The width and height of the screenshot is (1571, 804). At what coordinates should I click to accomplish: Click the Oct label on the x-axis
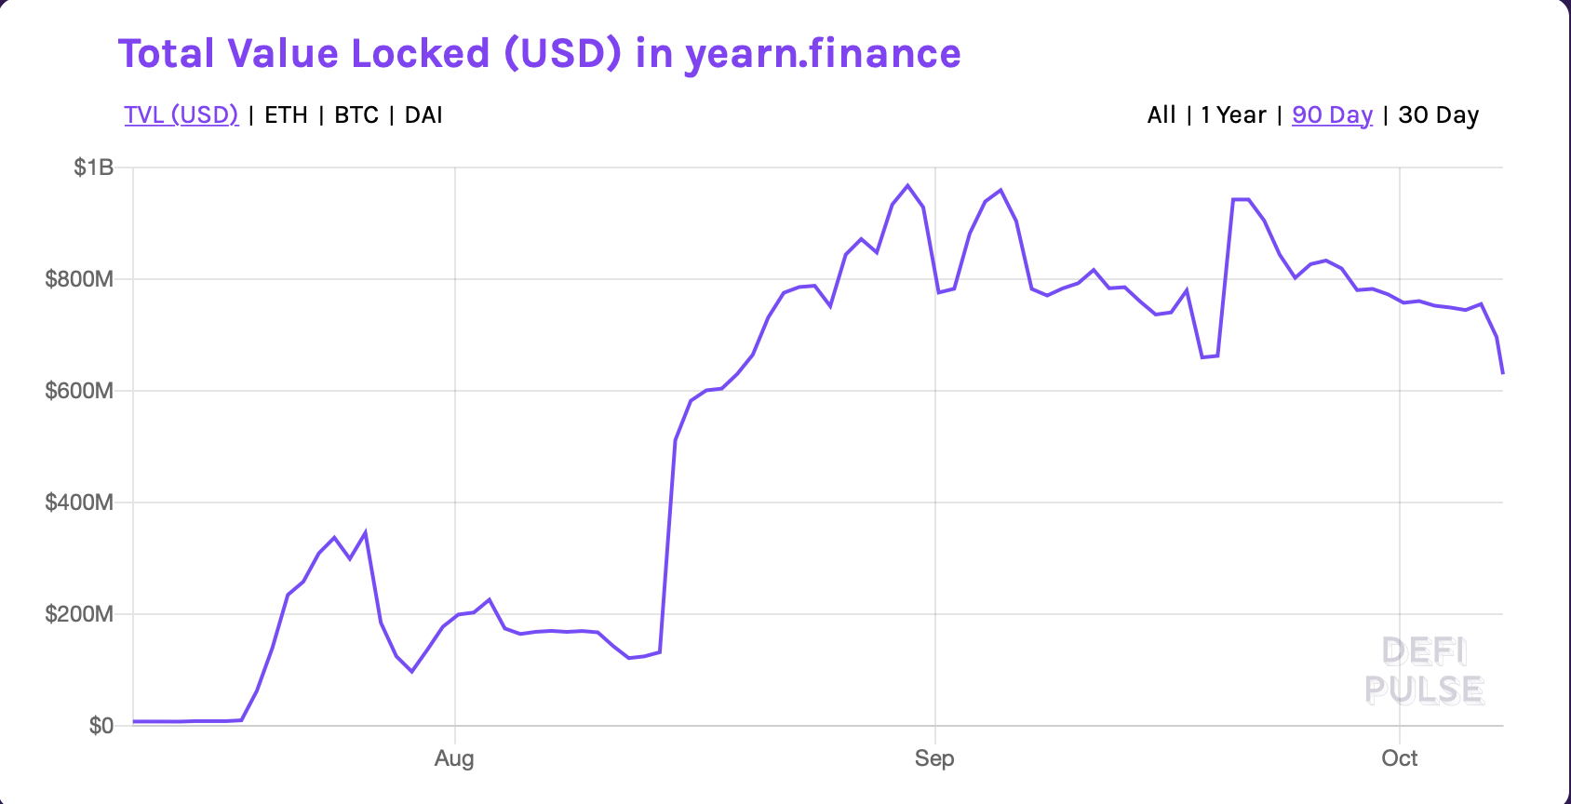(1399, 758)
